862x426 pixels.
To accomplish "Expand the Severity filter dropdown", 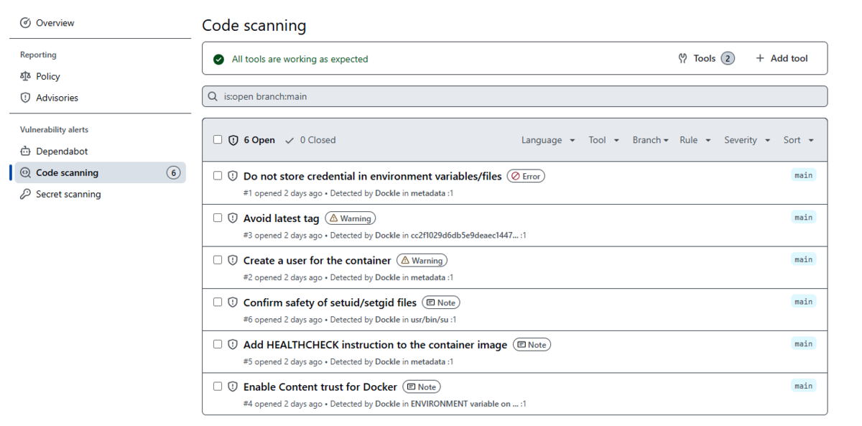I will tap(747, 140).
